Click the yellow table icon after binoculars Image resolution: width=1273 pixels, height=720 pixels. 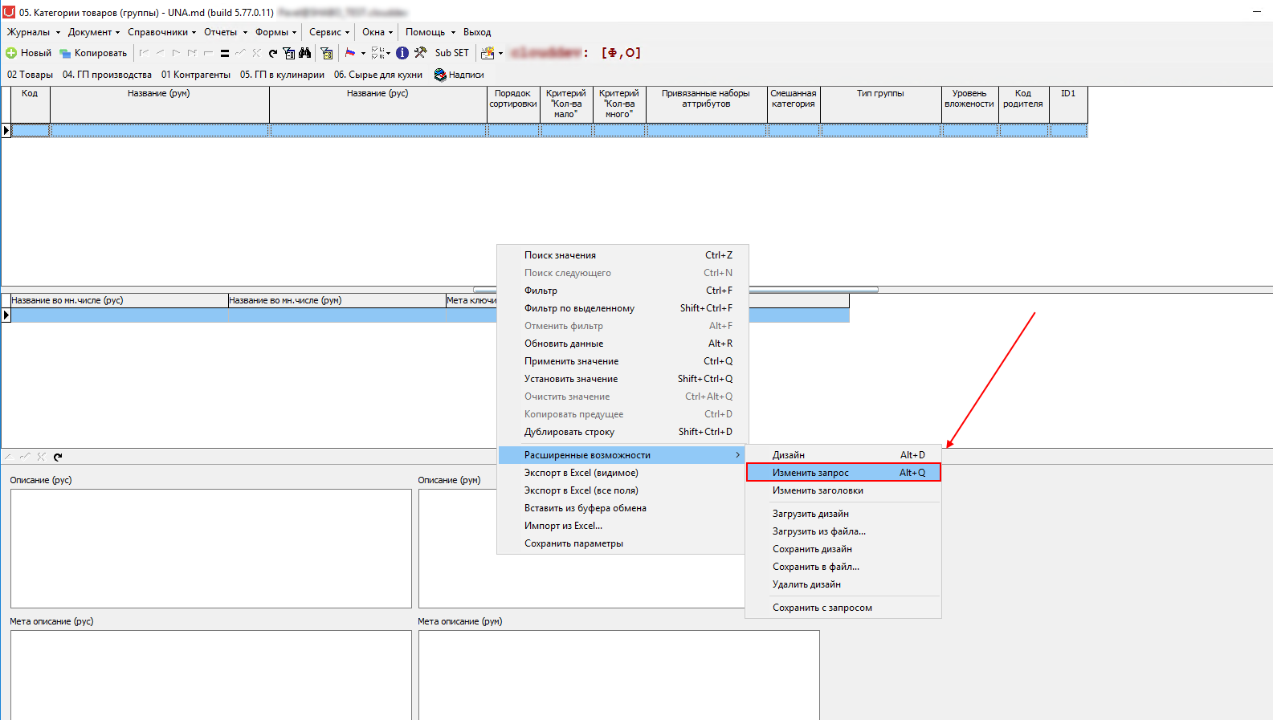click(327, 53)
